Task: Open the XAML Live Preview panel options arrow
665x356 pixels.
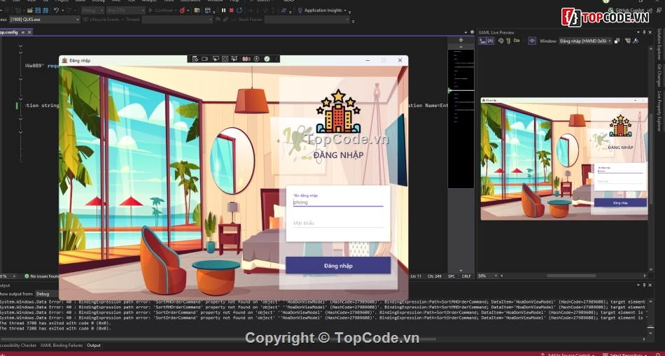Action: coord(638,32)
